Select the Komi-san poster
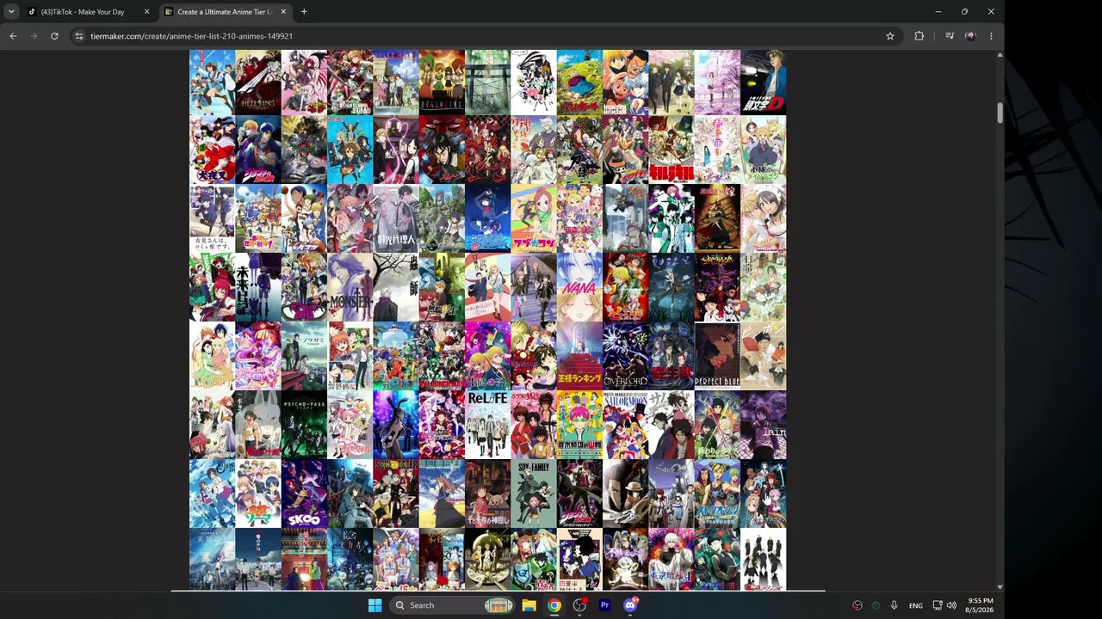This screenshot has width=1102, height=619. [213, 219]
